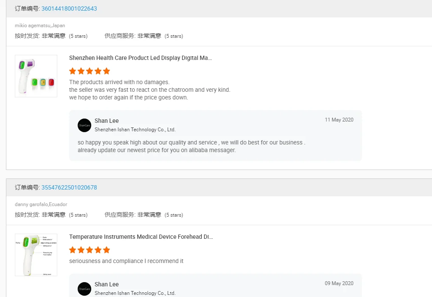
Task: Click the orange star rating under Shenzhen Health Care product
Action: (90, 71)
